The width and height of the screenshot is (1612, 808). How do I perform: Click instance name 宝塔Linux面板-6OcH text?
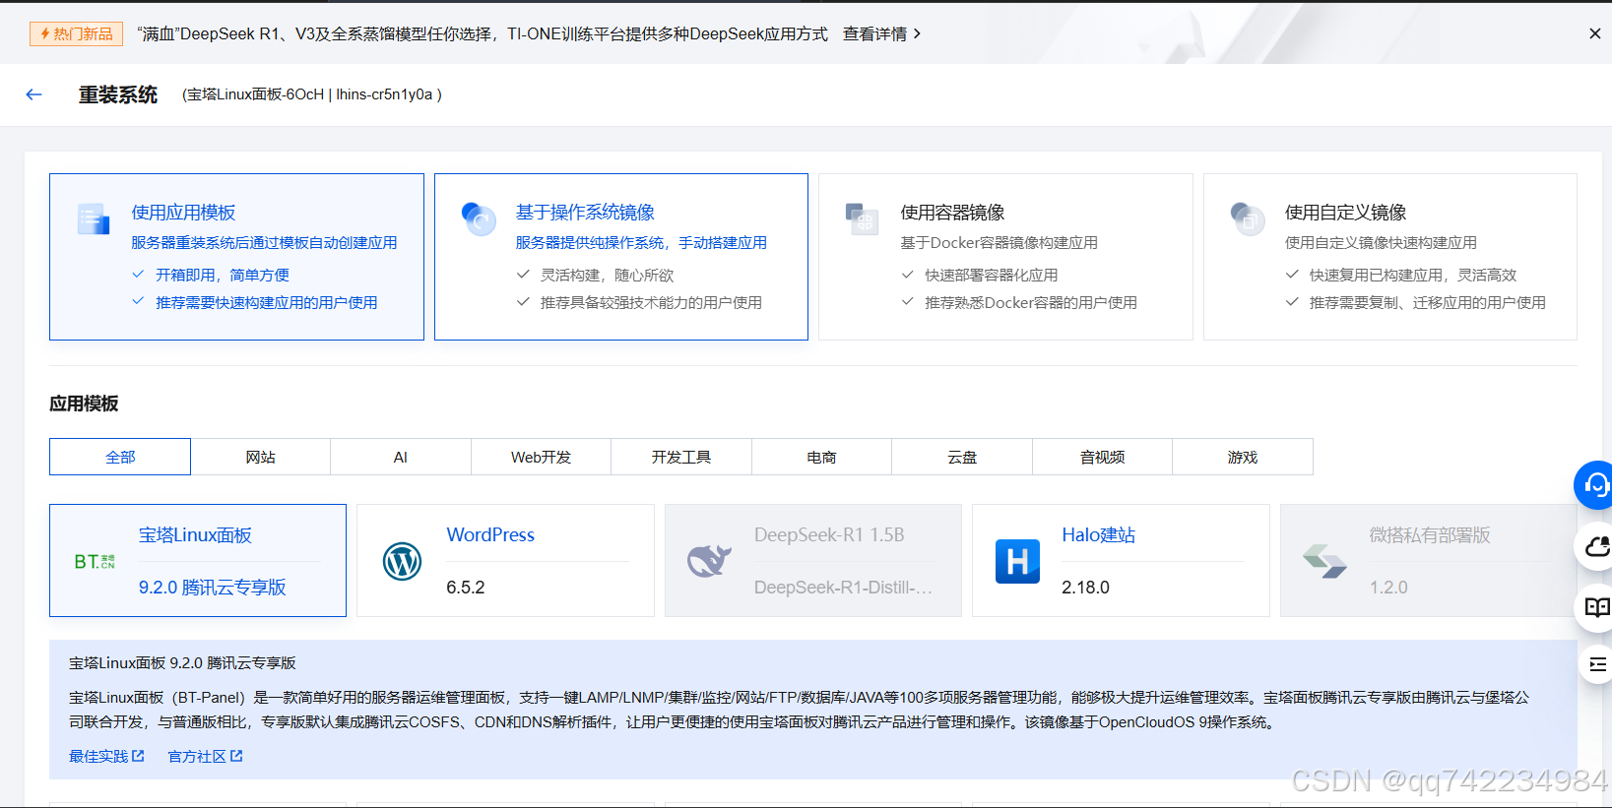pyautogui.click(x=255, y=94)
